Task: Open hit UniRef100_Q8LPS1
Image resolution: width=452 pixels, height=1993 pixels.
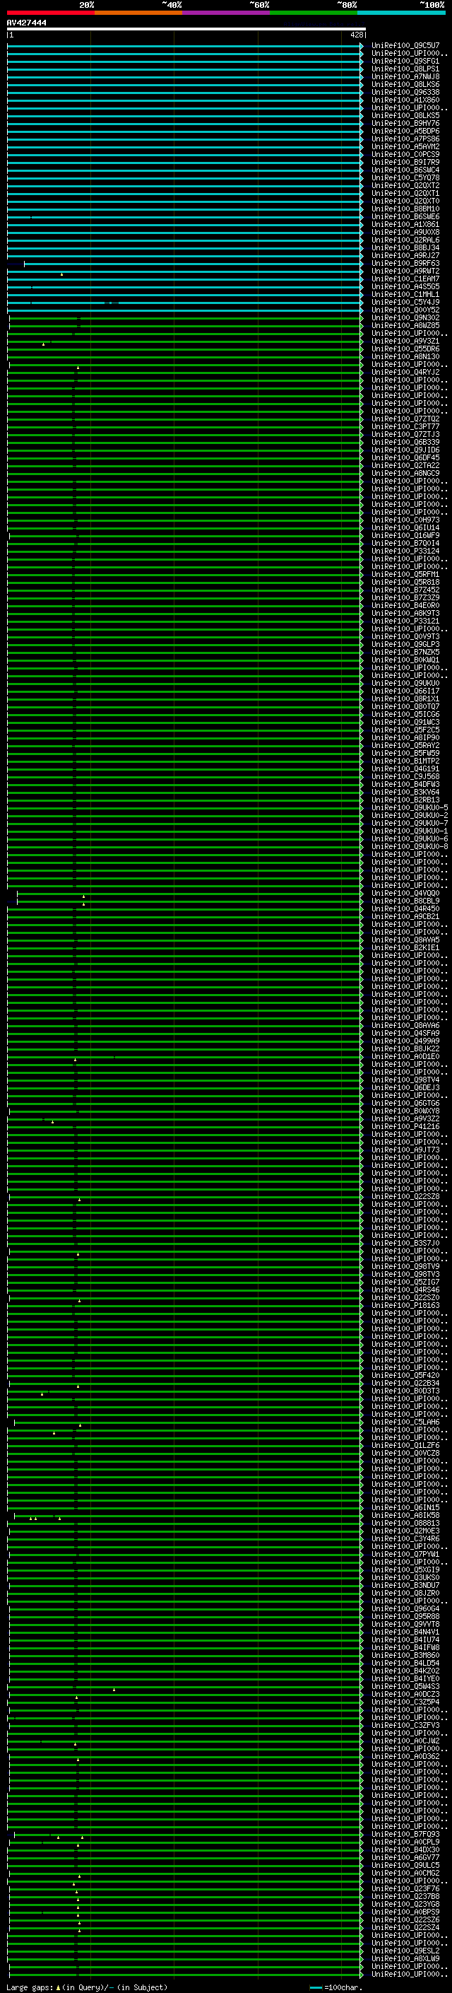Action: point(405,69)
